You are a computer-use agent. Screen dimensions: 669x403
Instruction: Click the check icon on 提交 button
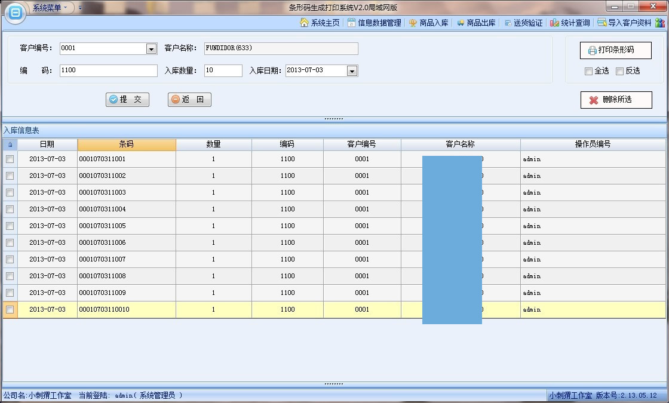(x=113, y=99)
